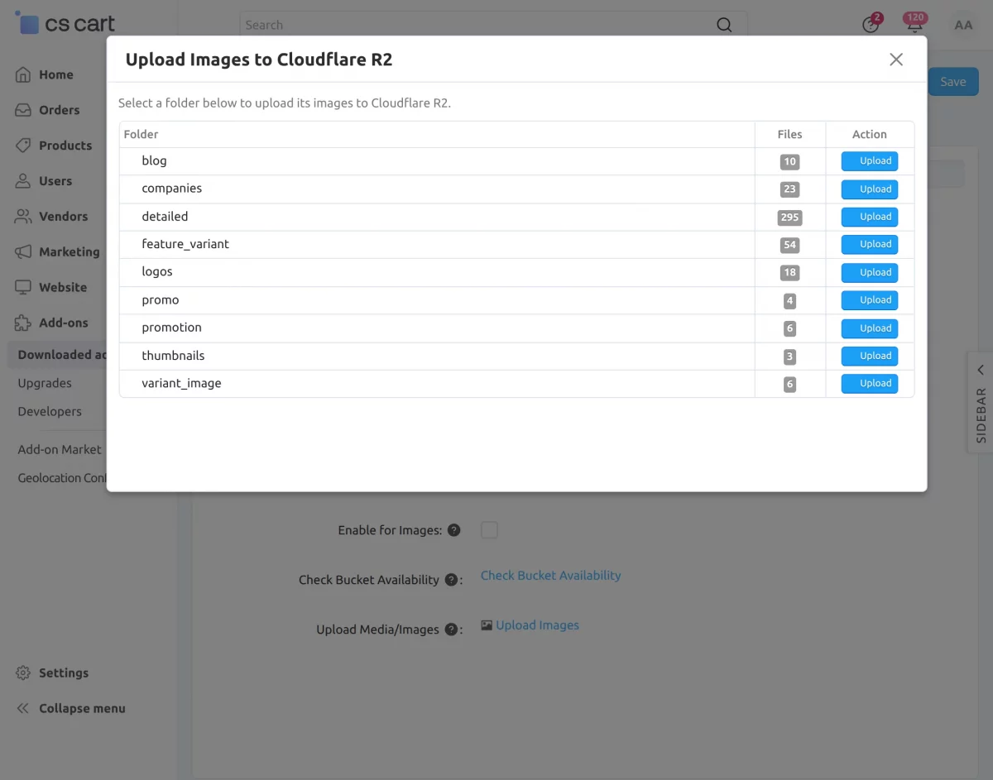Viewport: 993px width, 780px height.
Task: Click the Add-ons puzzle icon
Action: 23,323
